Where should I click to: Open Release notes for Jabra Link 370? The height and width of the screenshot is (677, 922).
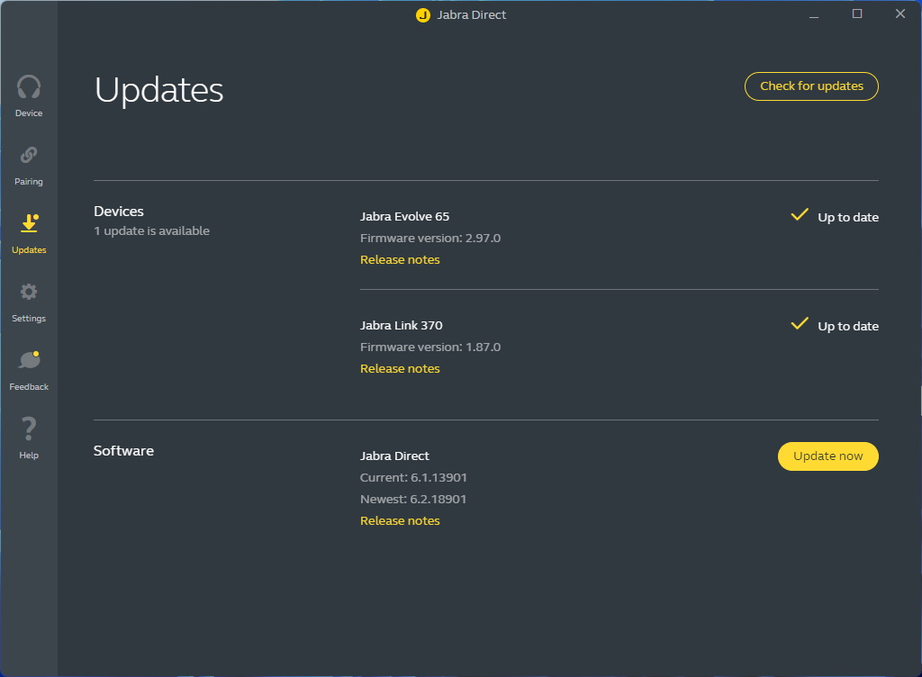pyautogui.click(x=400, y=368)
